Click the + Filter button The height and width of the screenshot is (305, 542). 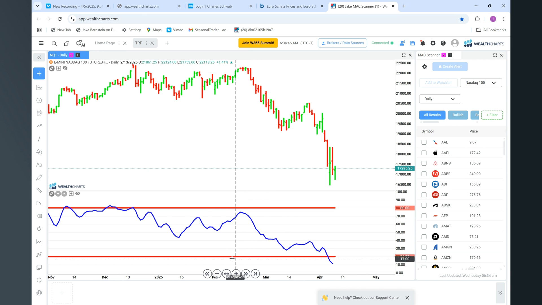(492, 115)
